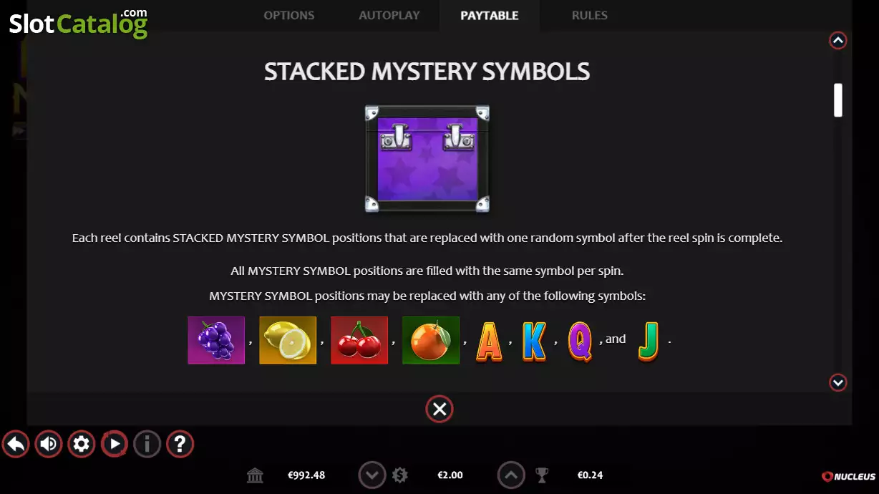Image resolution: width=879 pixels, height=494 pixels.
Task: Close the paytable with the X button
Action: click(439, 409)
